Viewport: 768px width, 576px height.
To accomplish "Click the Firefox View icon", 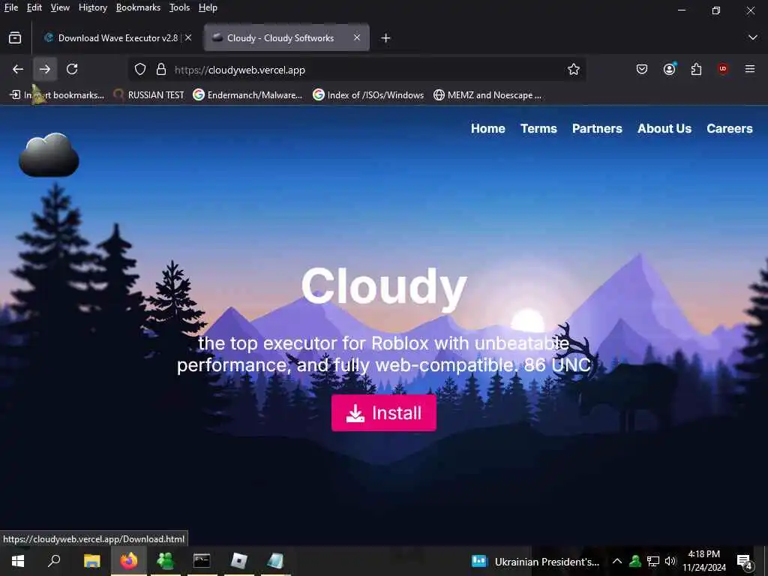I will (x=15, y=37).
